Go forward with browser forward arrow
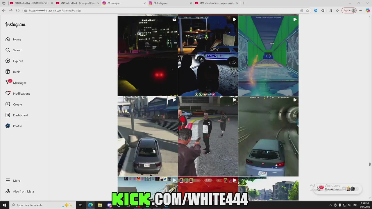This screenshot has width=372, height=209. pos(11,10)
